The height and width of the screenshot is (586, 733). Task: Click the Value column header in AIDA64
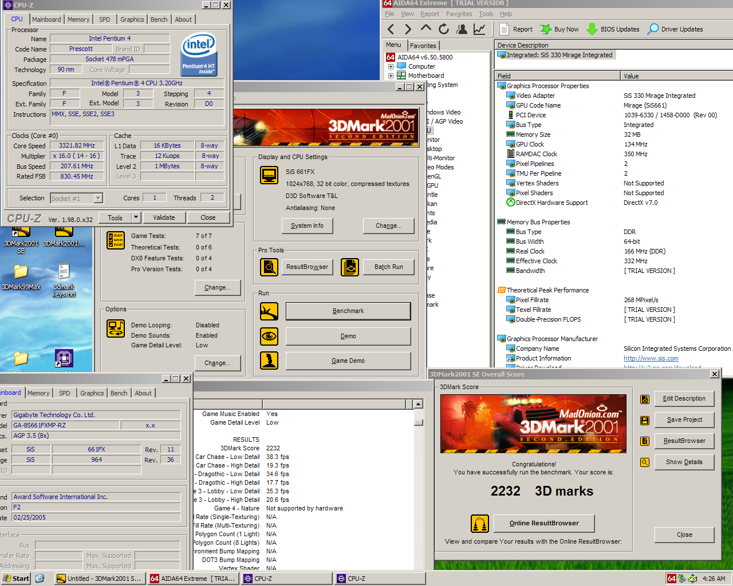point(676,76)
